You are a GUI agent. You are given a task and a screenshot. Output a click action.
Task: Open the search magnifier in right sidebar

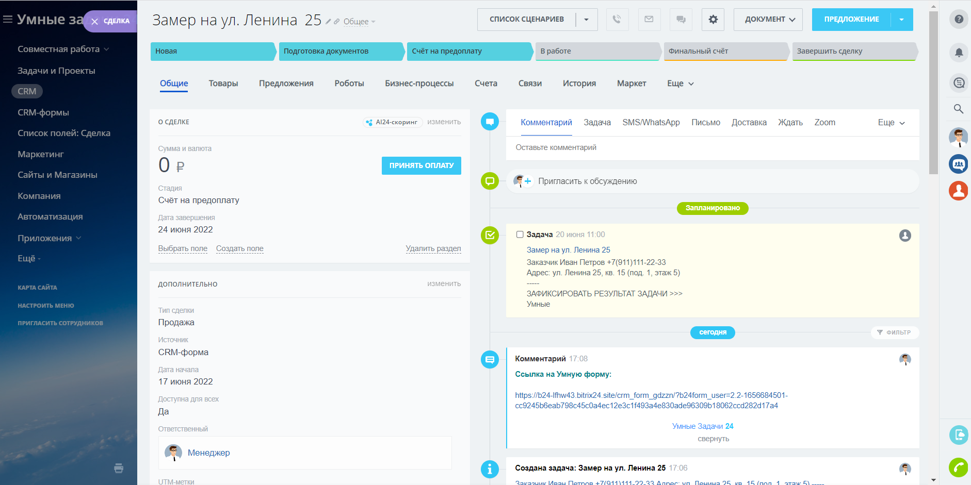tap(959, 109)
